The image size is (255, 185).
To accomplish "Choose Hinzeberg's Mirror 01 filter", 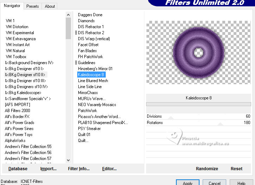I will (x=95, y=69).
